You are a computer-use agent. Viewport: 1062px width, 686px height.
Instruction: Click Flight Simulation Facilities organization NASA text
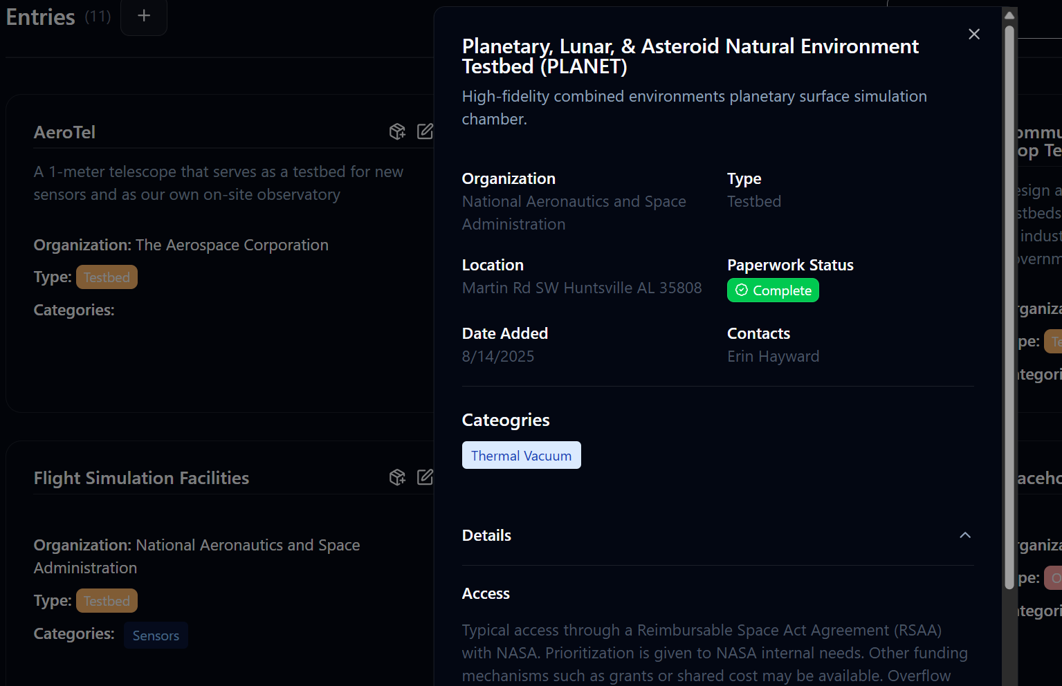tap(196, 557)
